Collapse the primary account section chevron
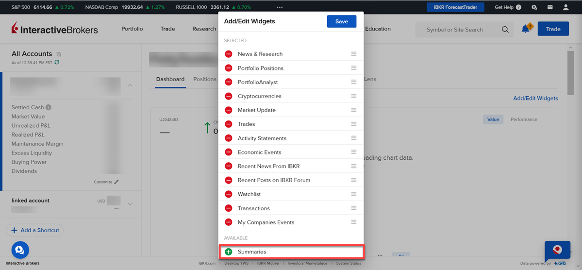582x270 pixels. 130,85
